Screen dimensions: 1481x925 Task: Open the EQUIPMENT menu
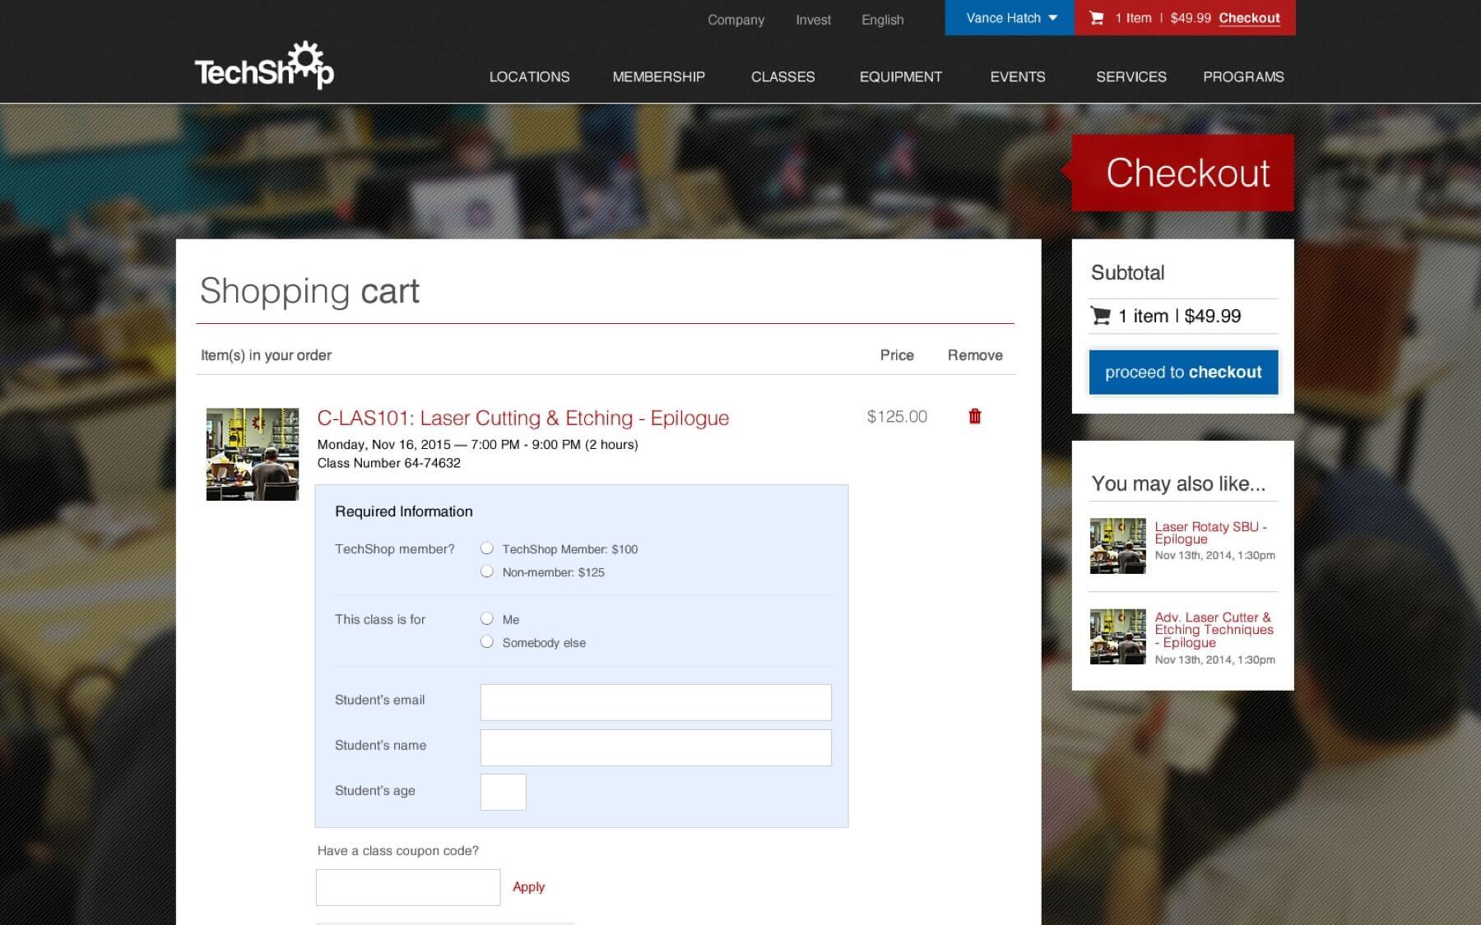point(900,76)
